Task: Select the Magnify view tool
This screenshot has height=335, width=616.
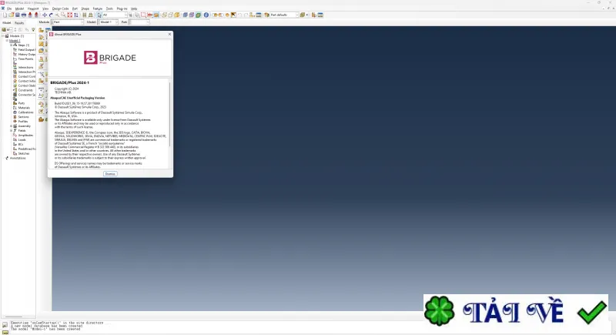Action: click(x=57, y=15)
